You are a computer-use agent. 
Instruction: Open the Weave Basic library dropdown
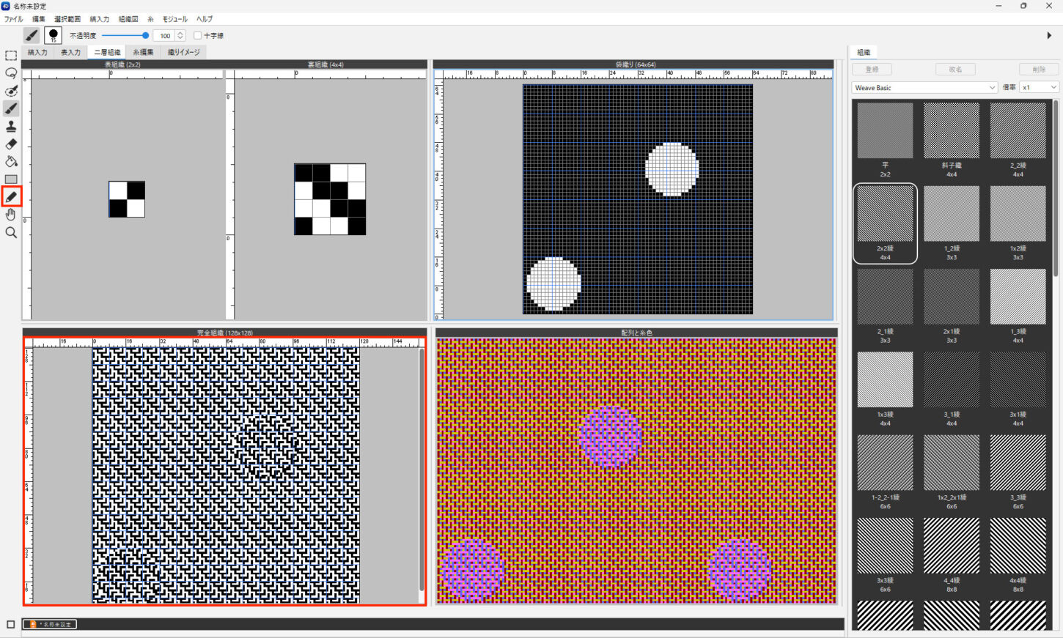coord(924,87)
